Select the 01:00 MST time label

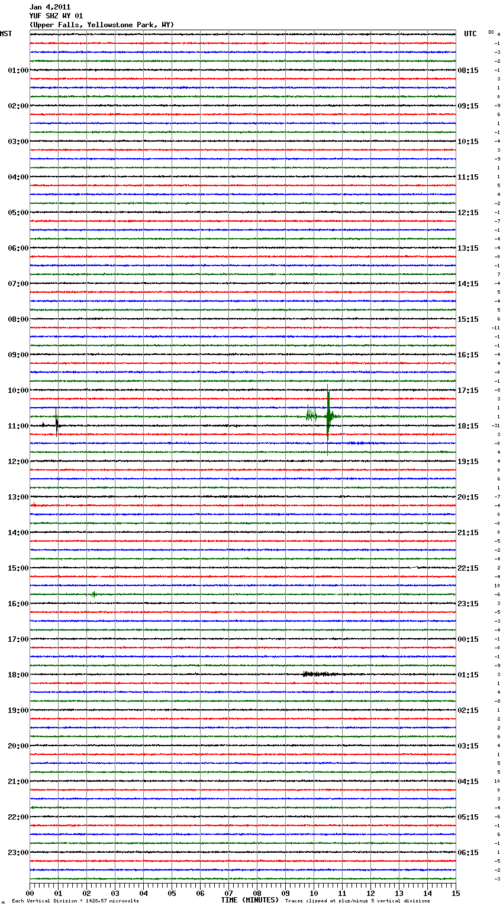[x=18, y=71]
